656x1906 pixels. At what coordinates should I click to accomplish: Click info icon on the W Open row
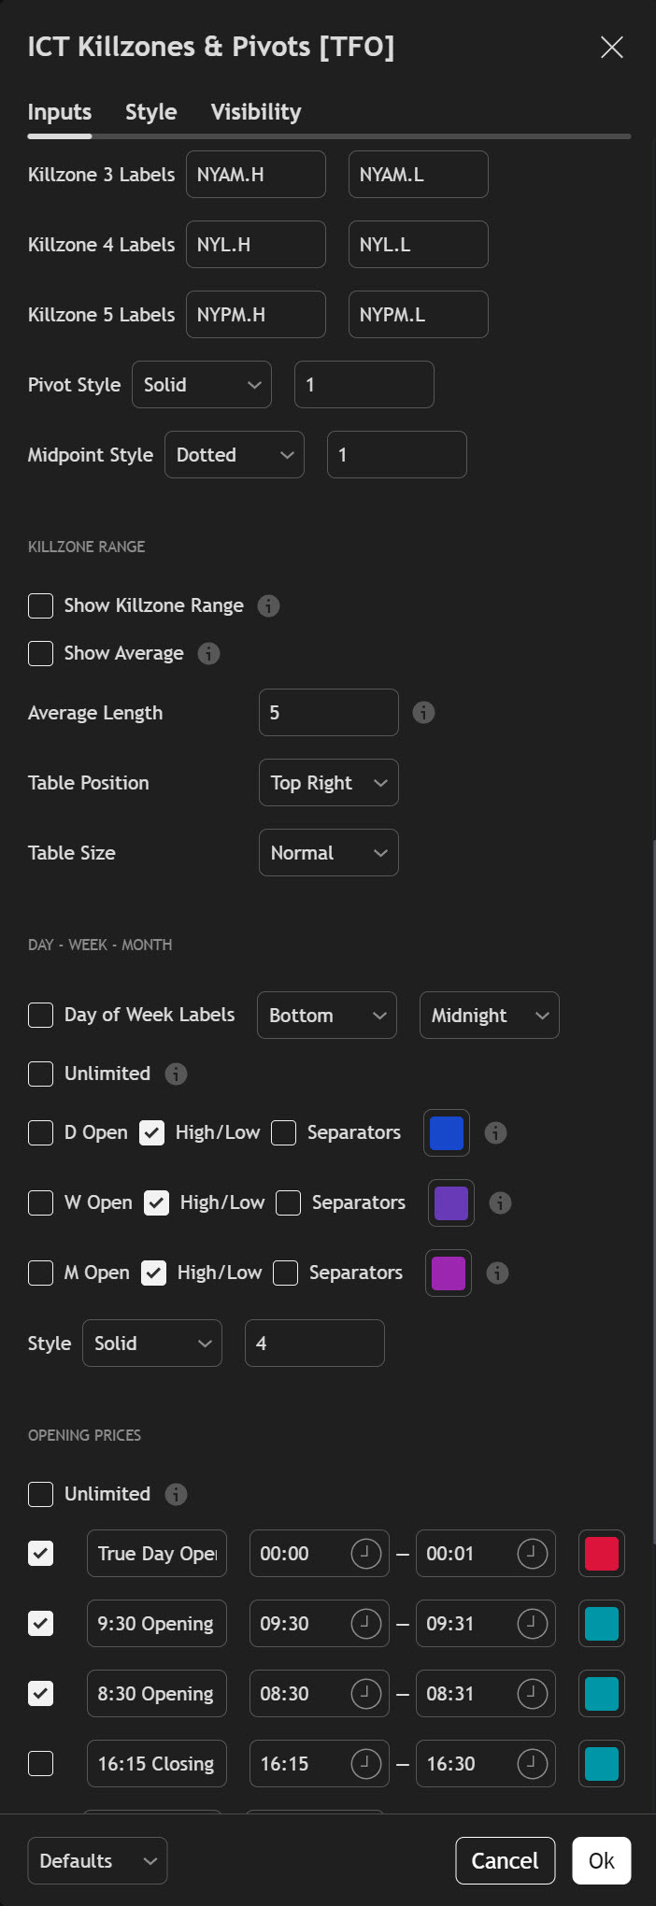point(500,1202)
